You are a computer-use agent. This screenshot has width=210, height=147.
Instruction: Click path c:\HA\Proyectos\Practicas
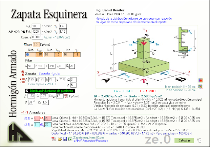tap(91, 141)
